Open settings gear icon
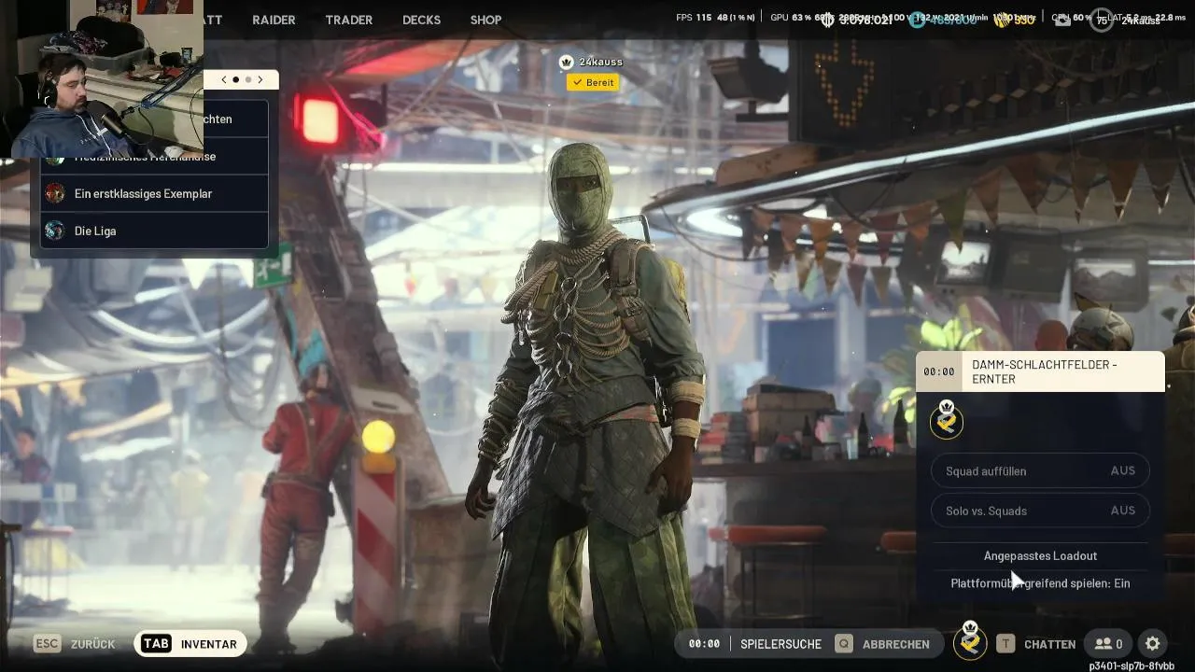Screen dimensions: 1195x672 pos(1153,644)
